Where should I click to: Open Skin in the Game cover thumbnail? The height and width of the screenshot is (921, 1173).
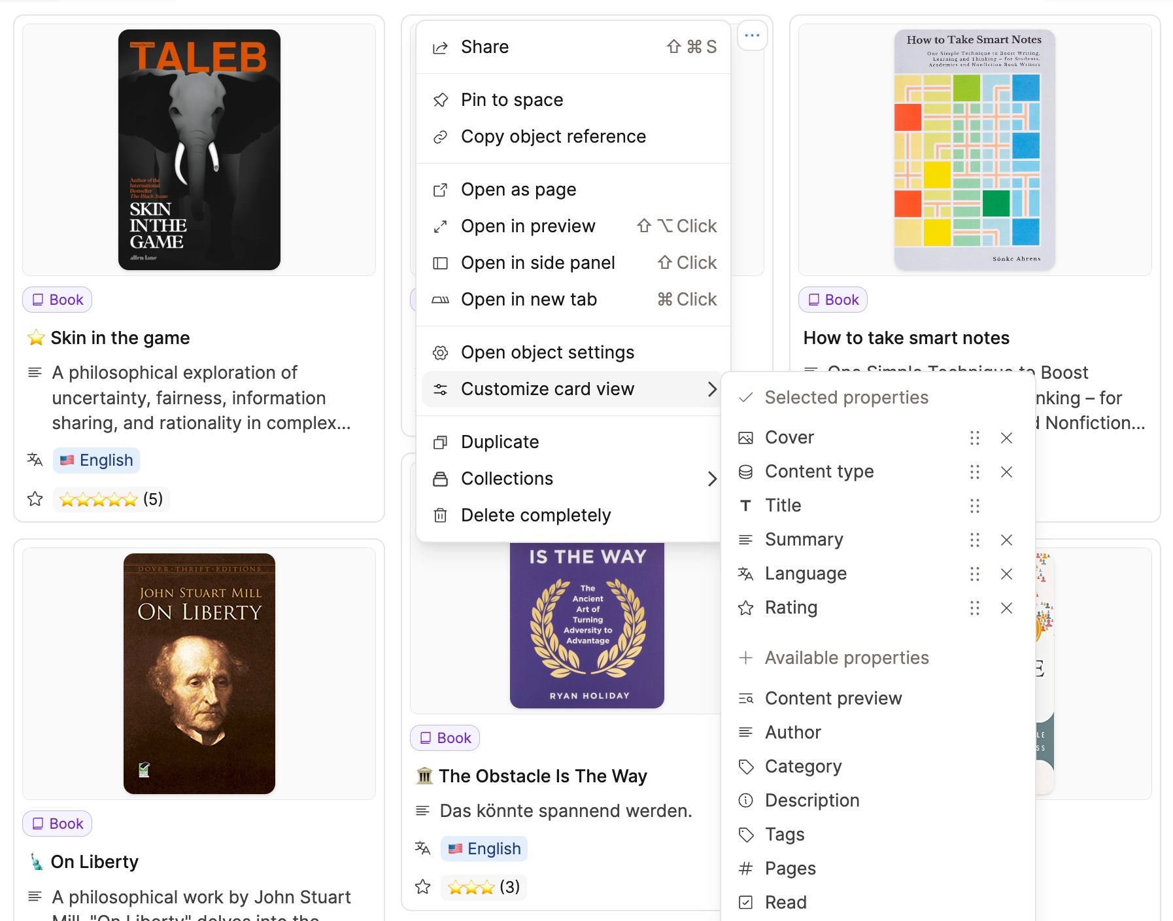click(199, 150)
